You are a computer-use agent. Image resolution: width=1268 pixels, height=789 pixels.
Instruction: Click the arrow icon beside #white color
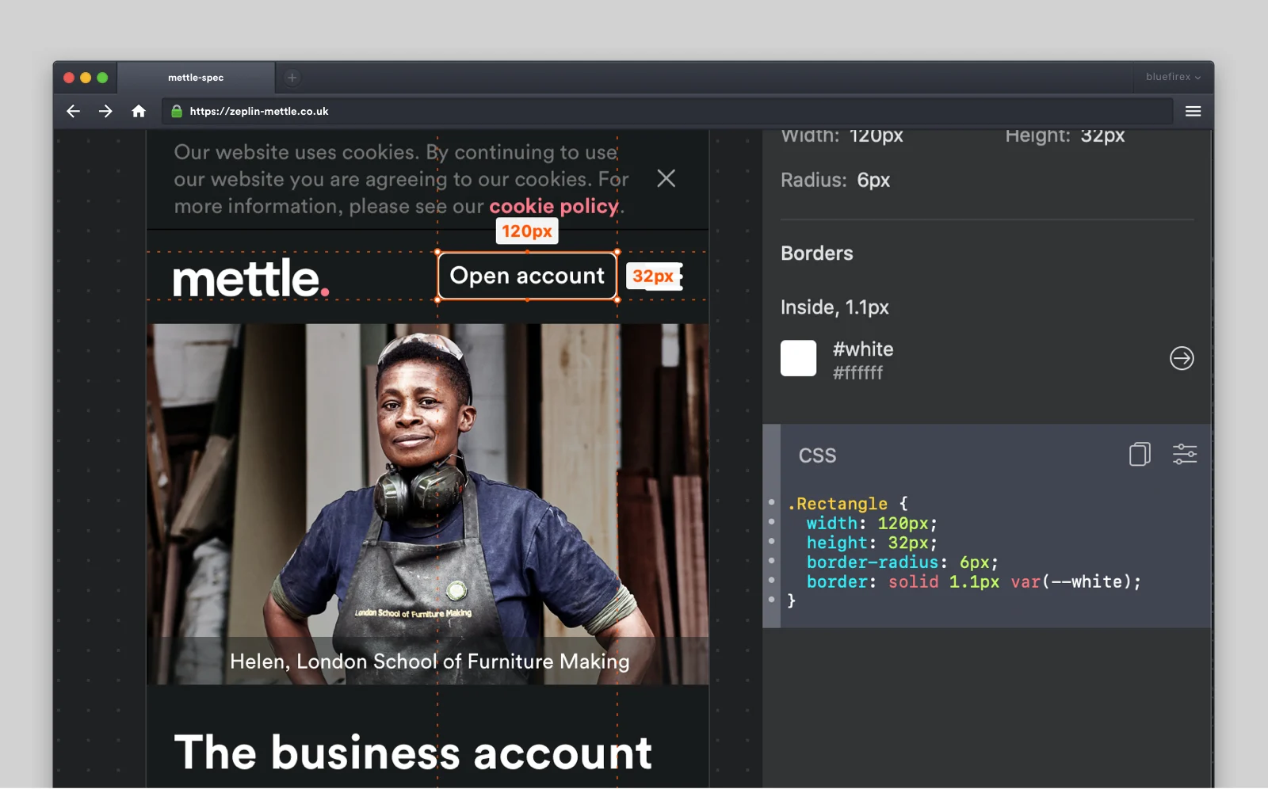click(x=1182, y=358)
